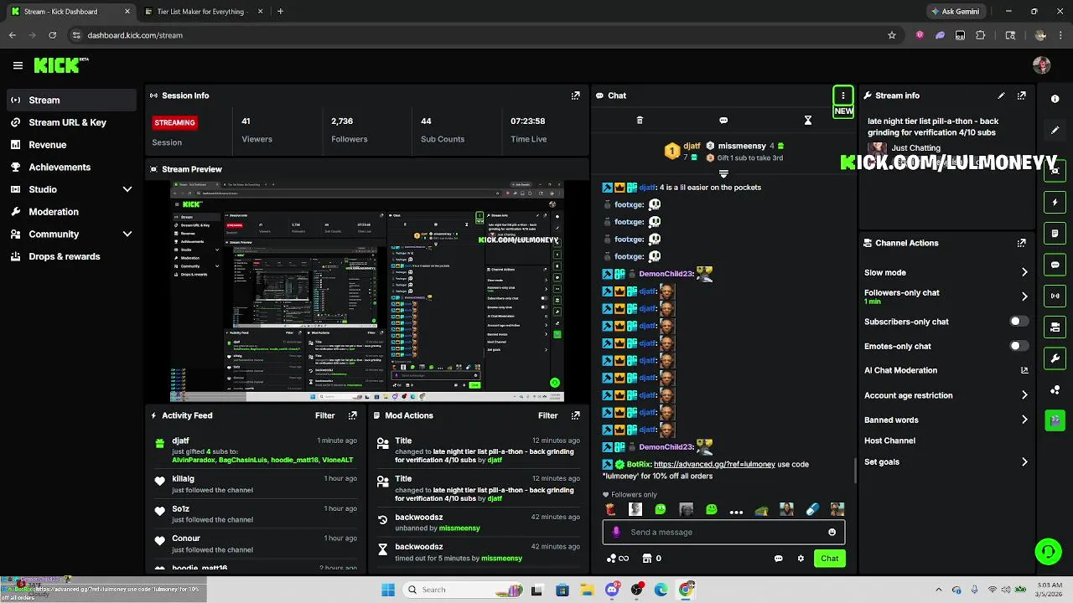Toggle Subscribers-only chat switch
The height and width of the screenshot is (603, 1073).
[1019, 322]
